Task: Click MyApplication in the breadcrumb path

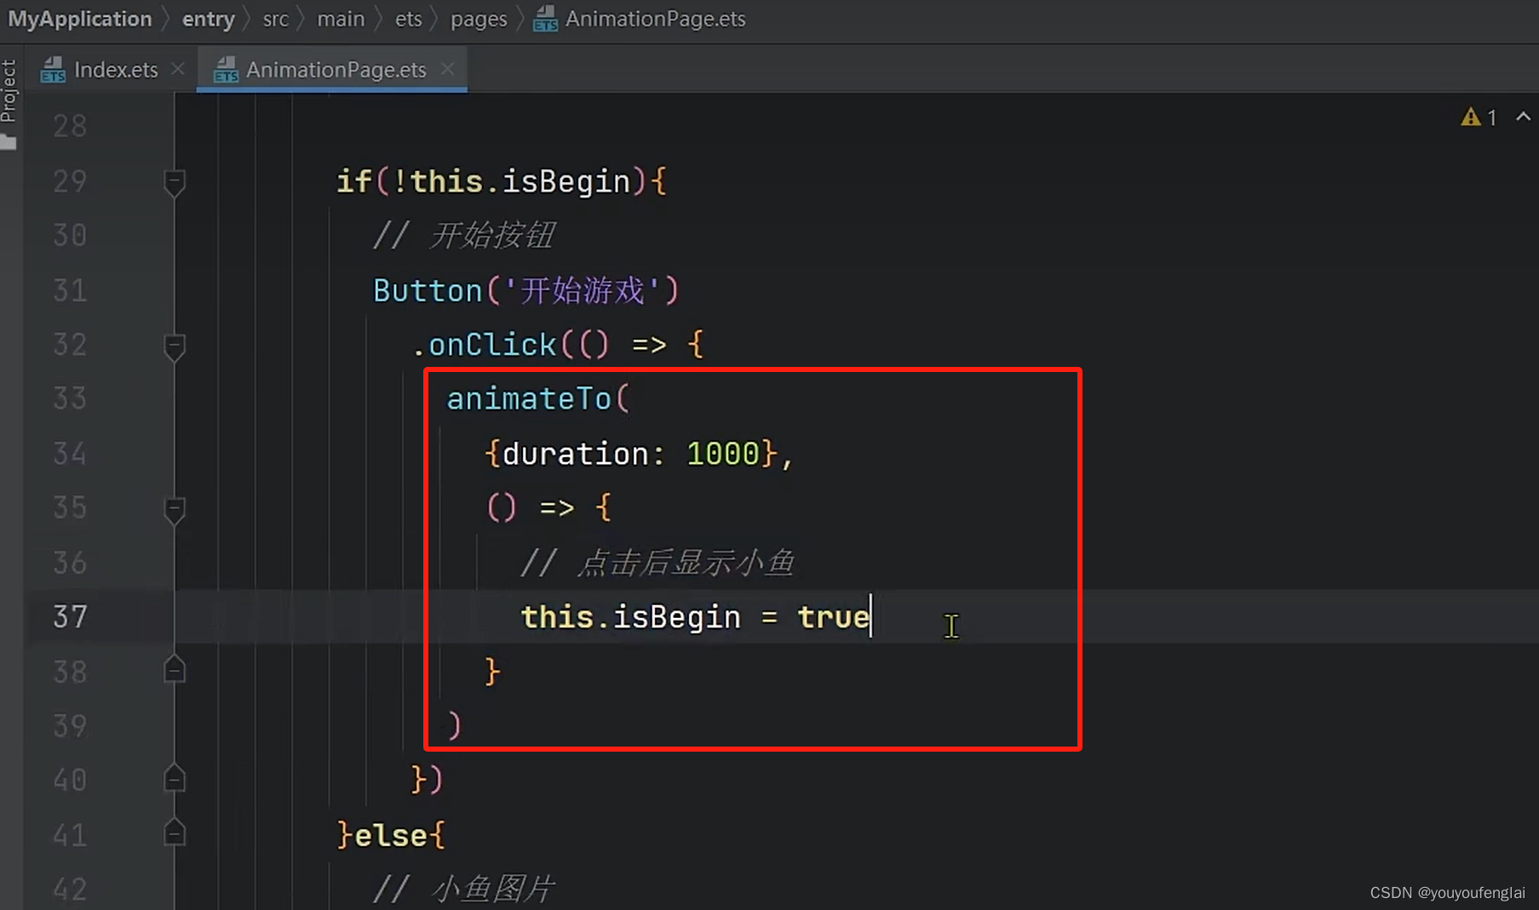Action: [80, 19]
